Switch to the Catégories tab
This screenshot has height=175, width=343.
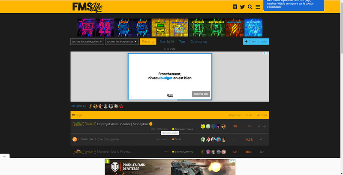pos(199,42)
